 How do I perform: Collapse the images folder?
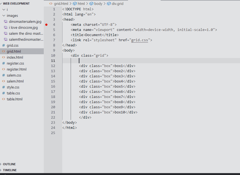[x=4, y=16]
